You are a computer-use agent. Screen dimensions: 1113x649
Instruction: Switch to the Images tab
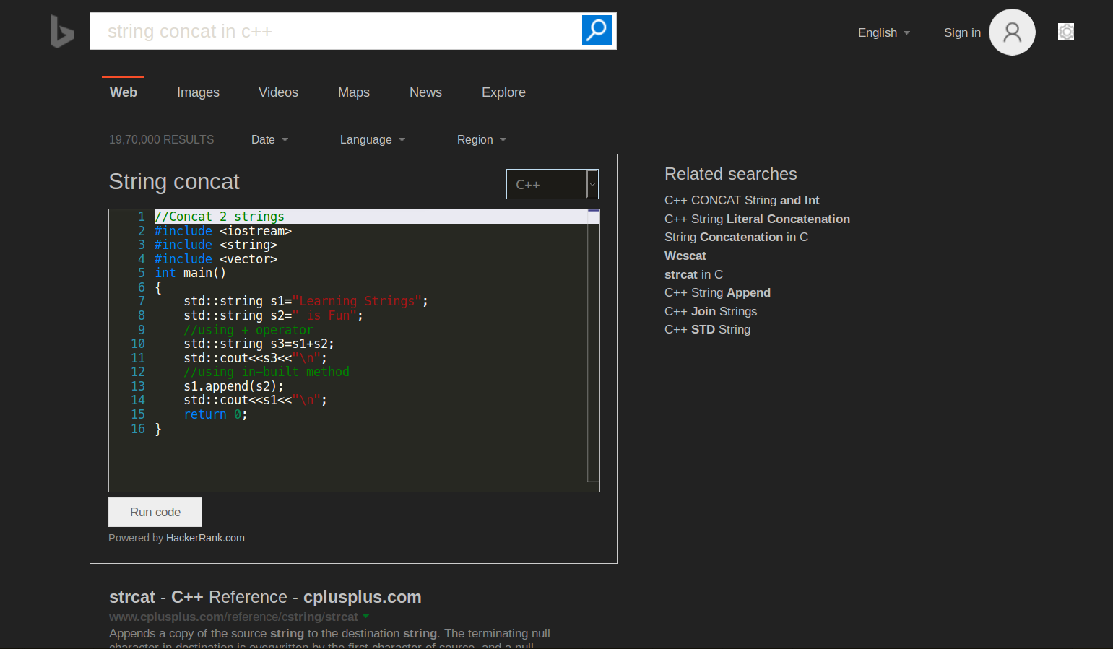(x=198, y=92)
